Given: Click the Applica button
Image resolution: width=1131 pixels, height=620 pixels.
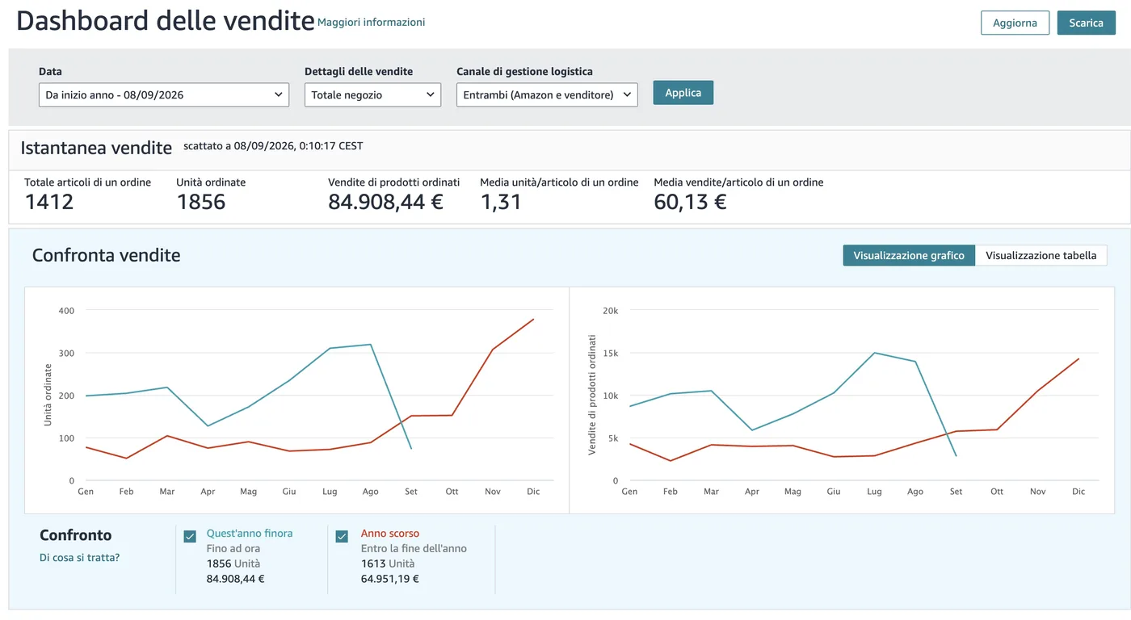Looking at the screenshot, I should click(x=683, y=93).
